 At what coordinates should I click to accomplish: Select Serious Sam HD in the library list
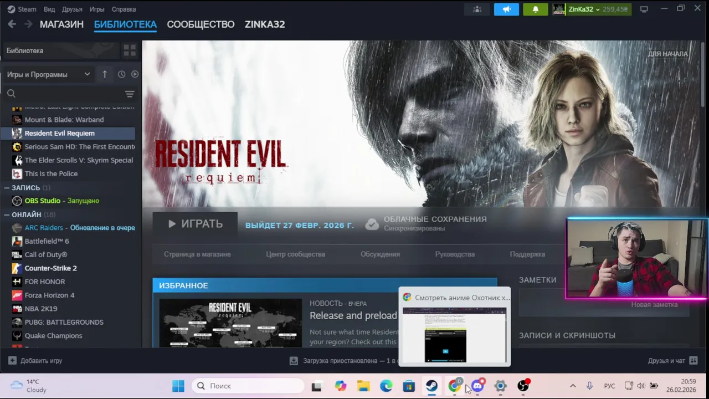pos(68,147)
